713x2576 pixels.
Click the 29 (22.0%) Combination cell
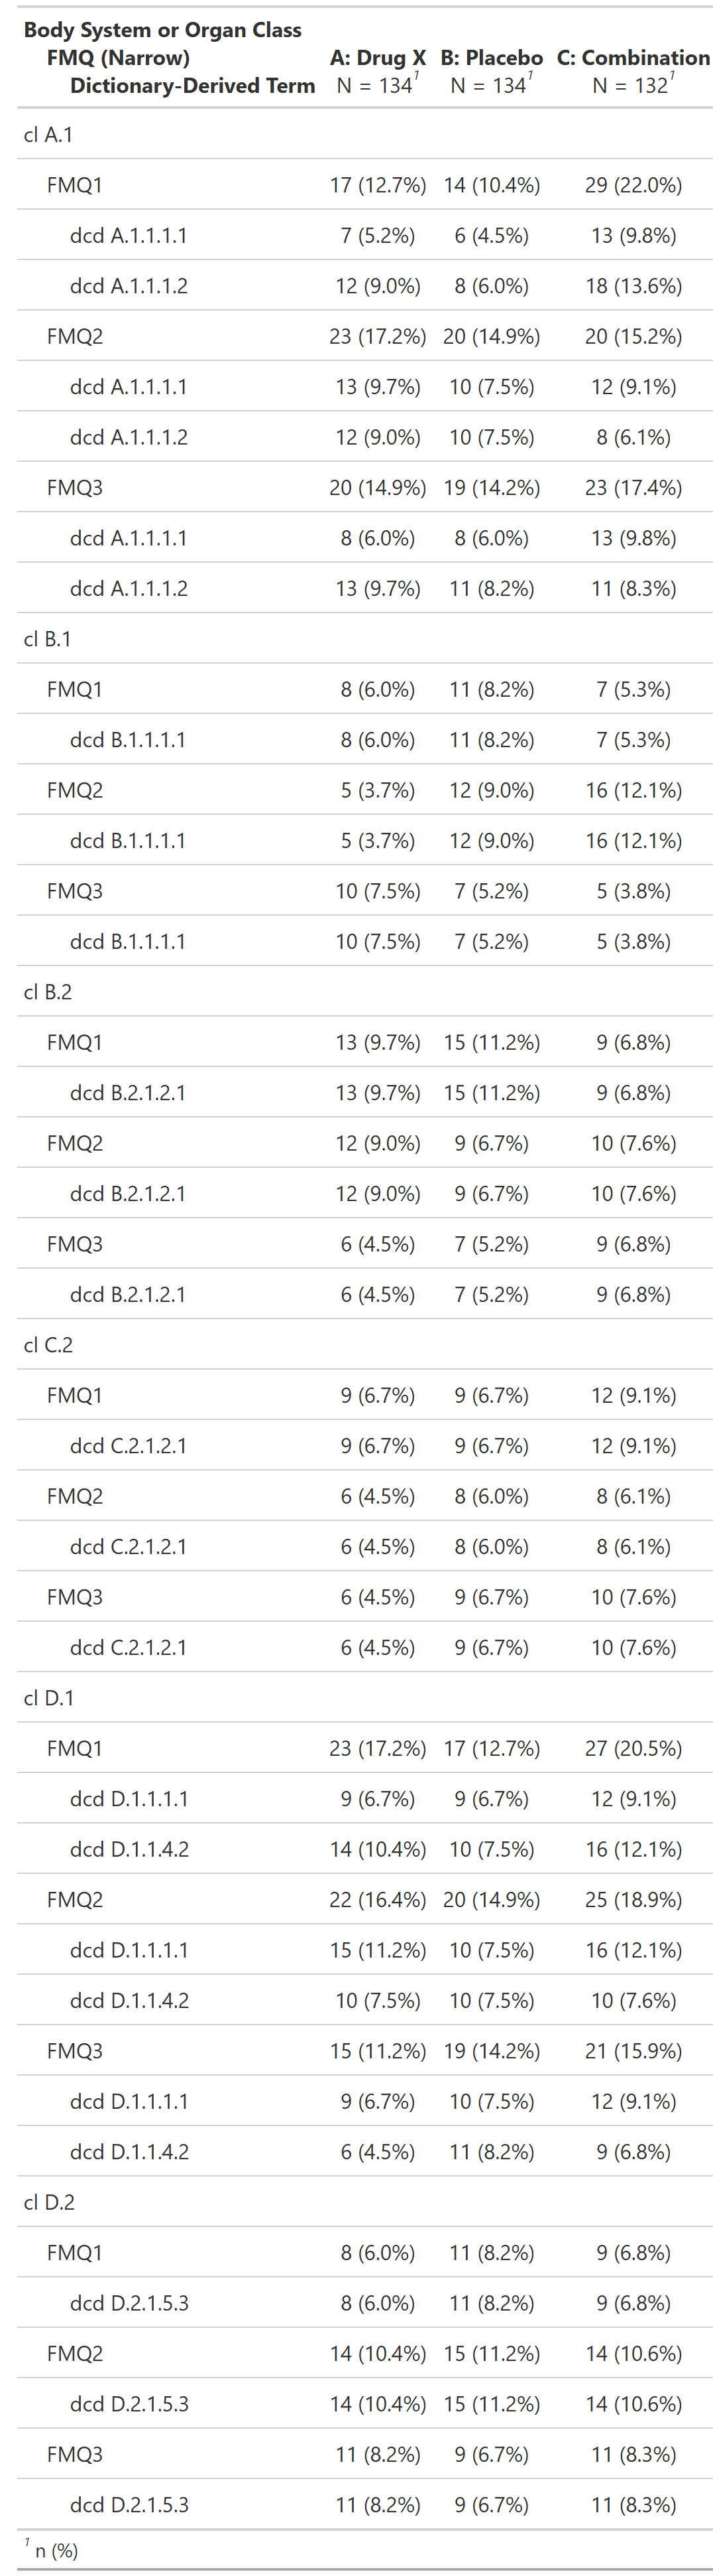click(x=633, y=185)
